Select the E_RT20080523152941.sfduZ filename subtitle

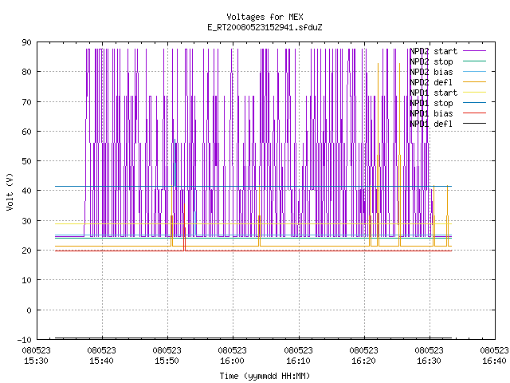coord(265,27)
